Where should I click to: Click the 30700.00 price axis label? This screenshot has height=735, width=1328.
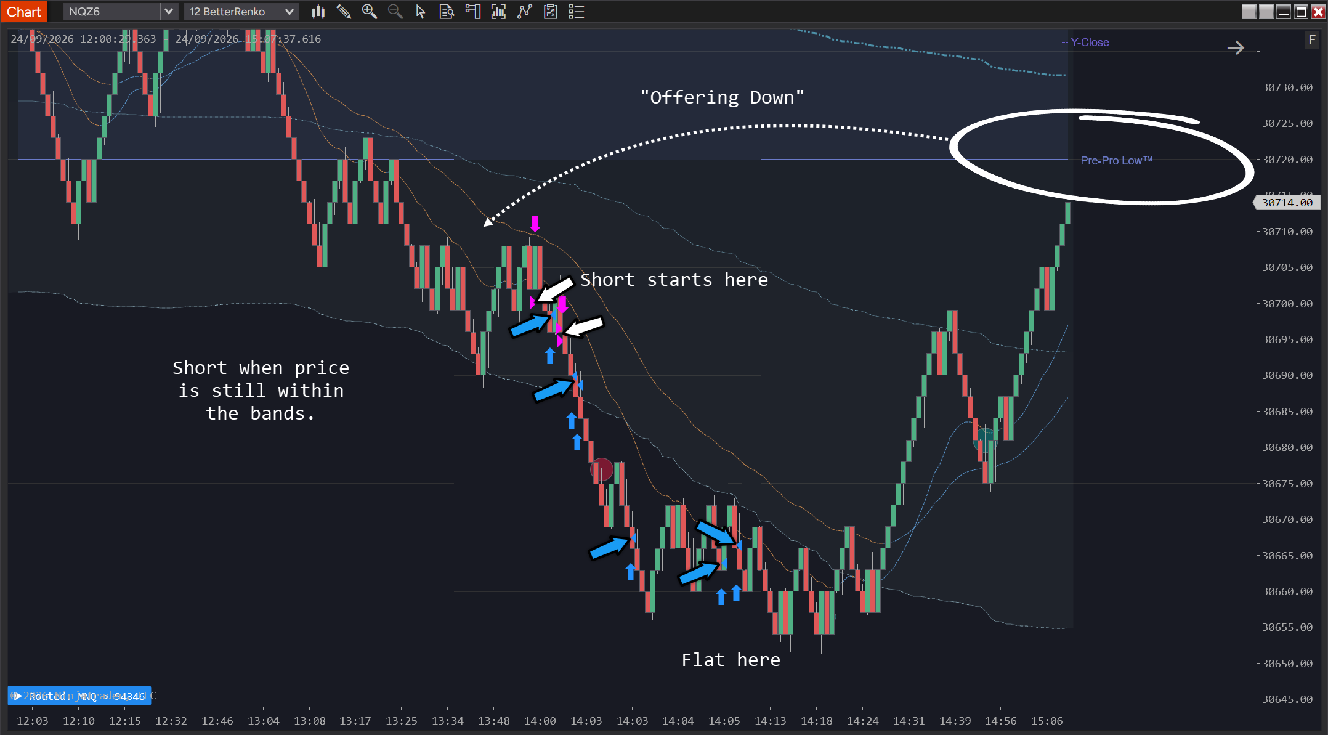[1287, 304]
